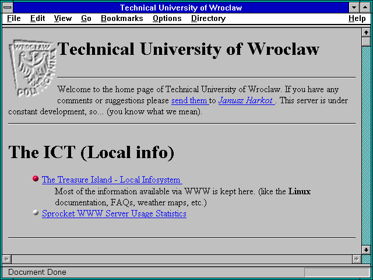
Task: Click the horizontal scrollbar right arrow
Action: tap(356, 259)
